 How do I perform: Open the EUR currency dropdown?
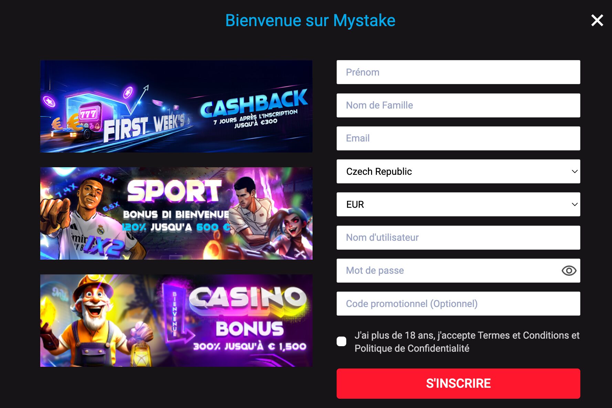458,204
